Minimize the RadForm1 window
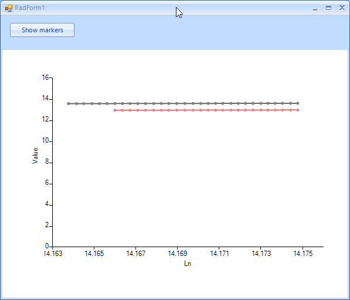Screen dimensions: 350x300 (315, 8)
